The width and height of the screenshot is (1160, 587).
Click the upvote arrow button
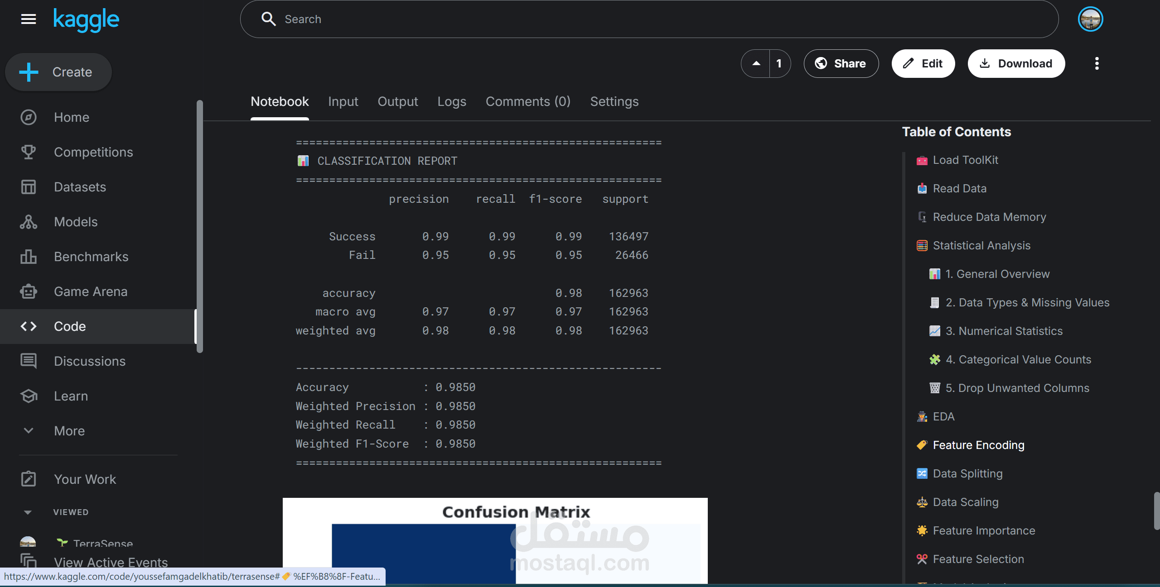pos(756,63)
